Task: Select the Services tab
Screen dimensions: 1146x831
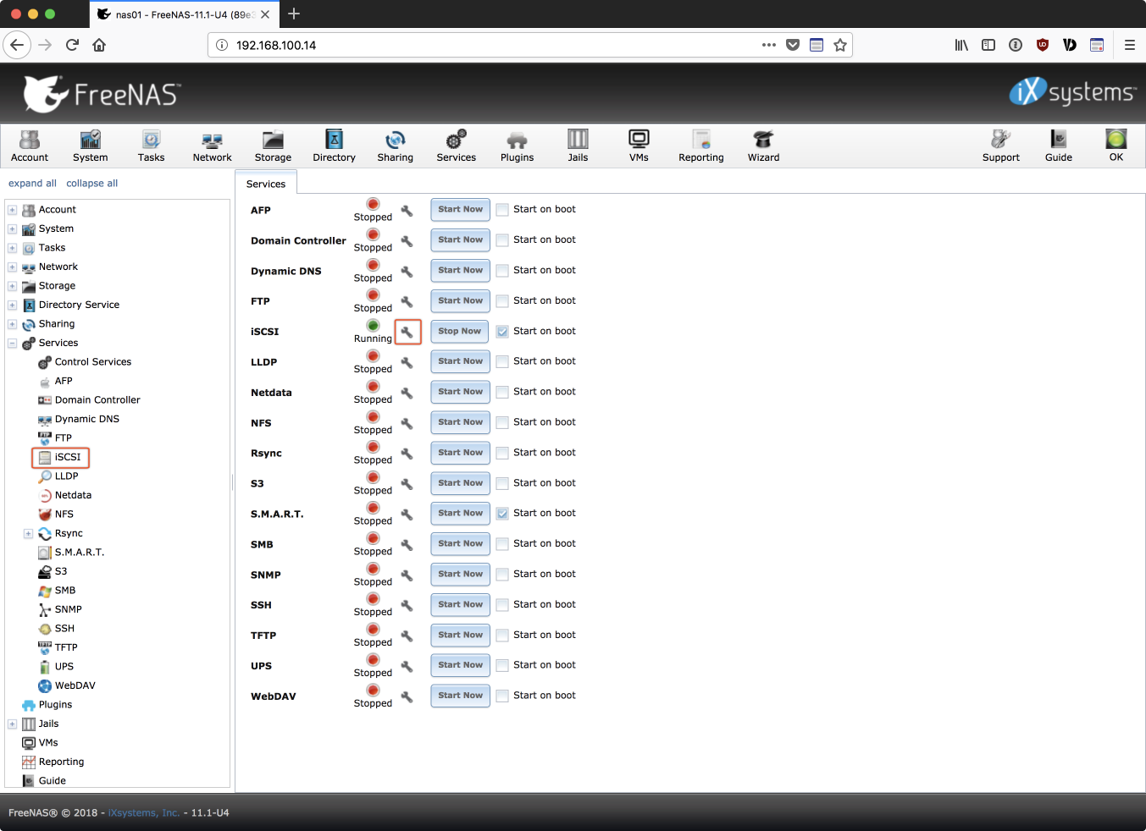Action: (x=266, y=184)
